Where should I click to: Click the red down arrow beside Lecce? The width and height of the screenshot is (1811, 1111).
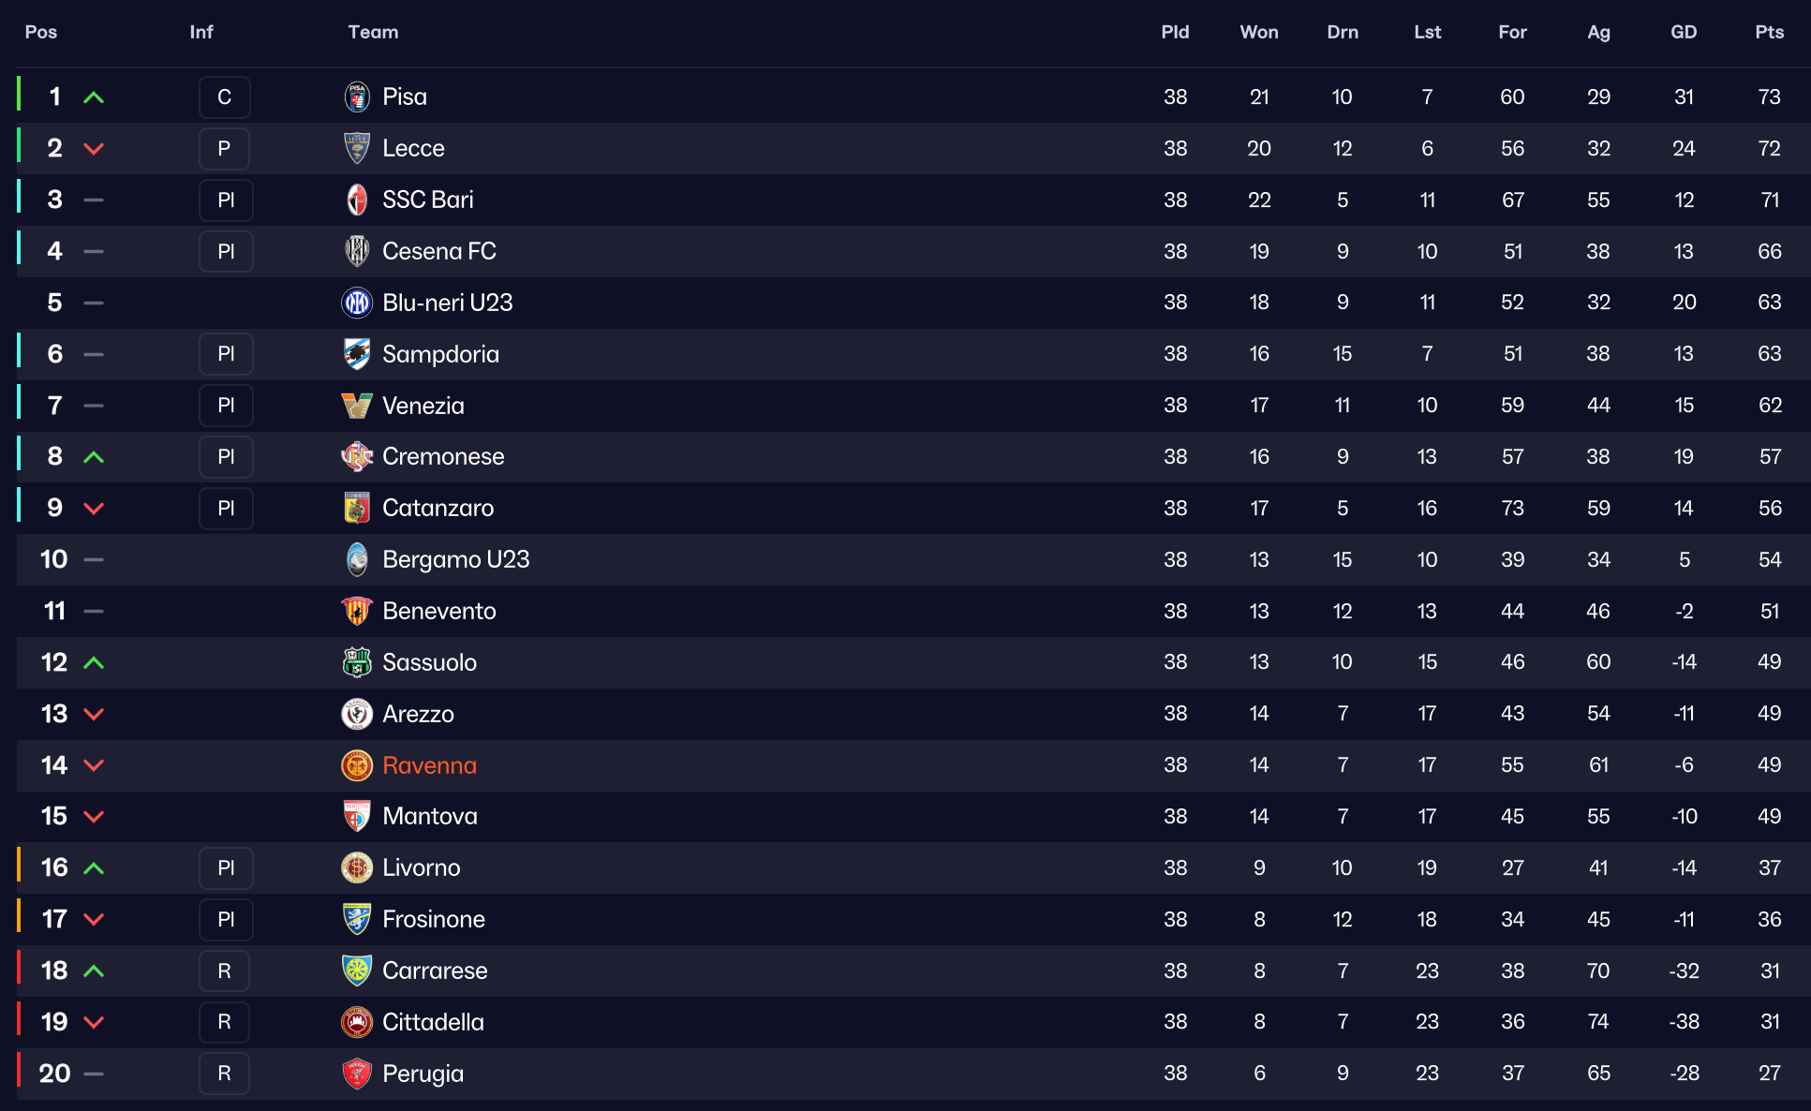coord(94,149)
